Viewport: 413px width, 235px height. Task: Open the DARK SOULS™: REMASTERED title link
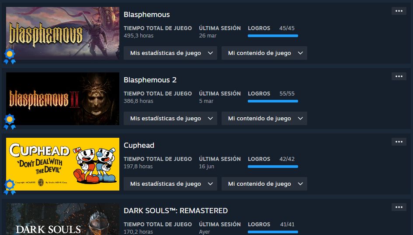[176, 211]
